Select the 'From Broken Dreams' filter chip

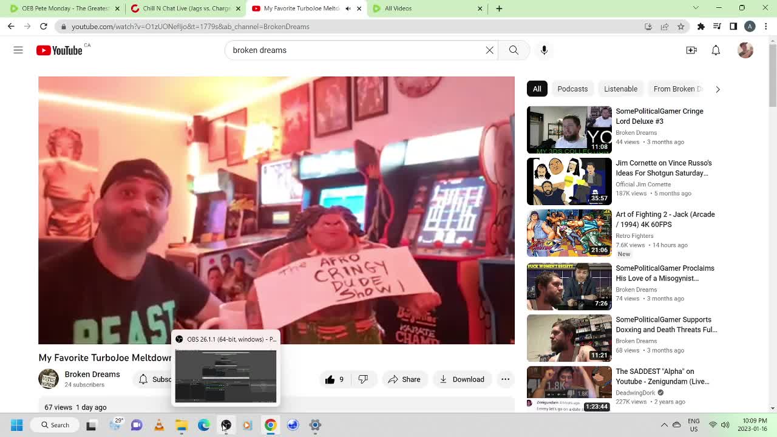[x=677, y=89]
